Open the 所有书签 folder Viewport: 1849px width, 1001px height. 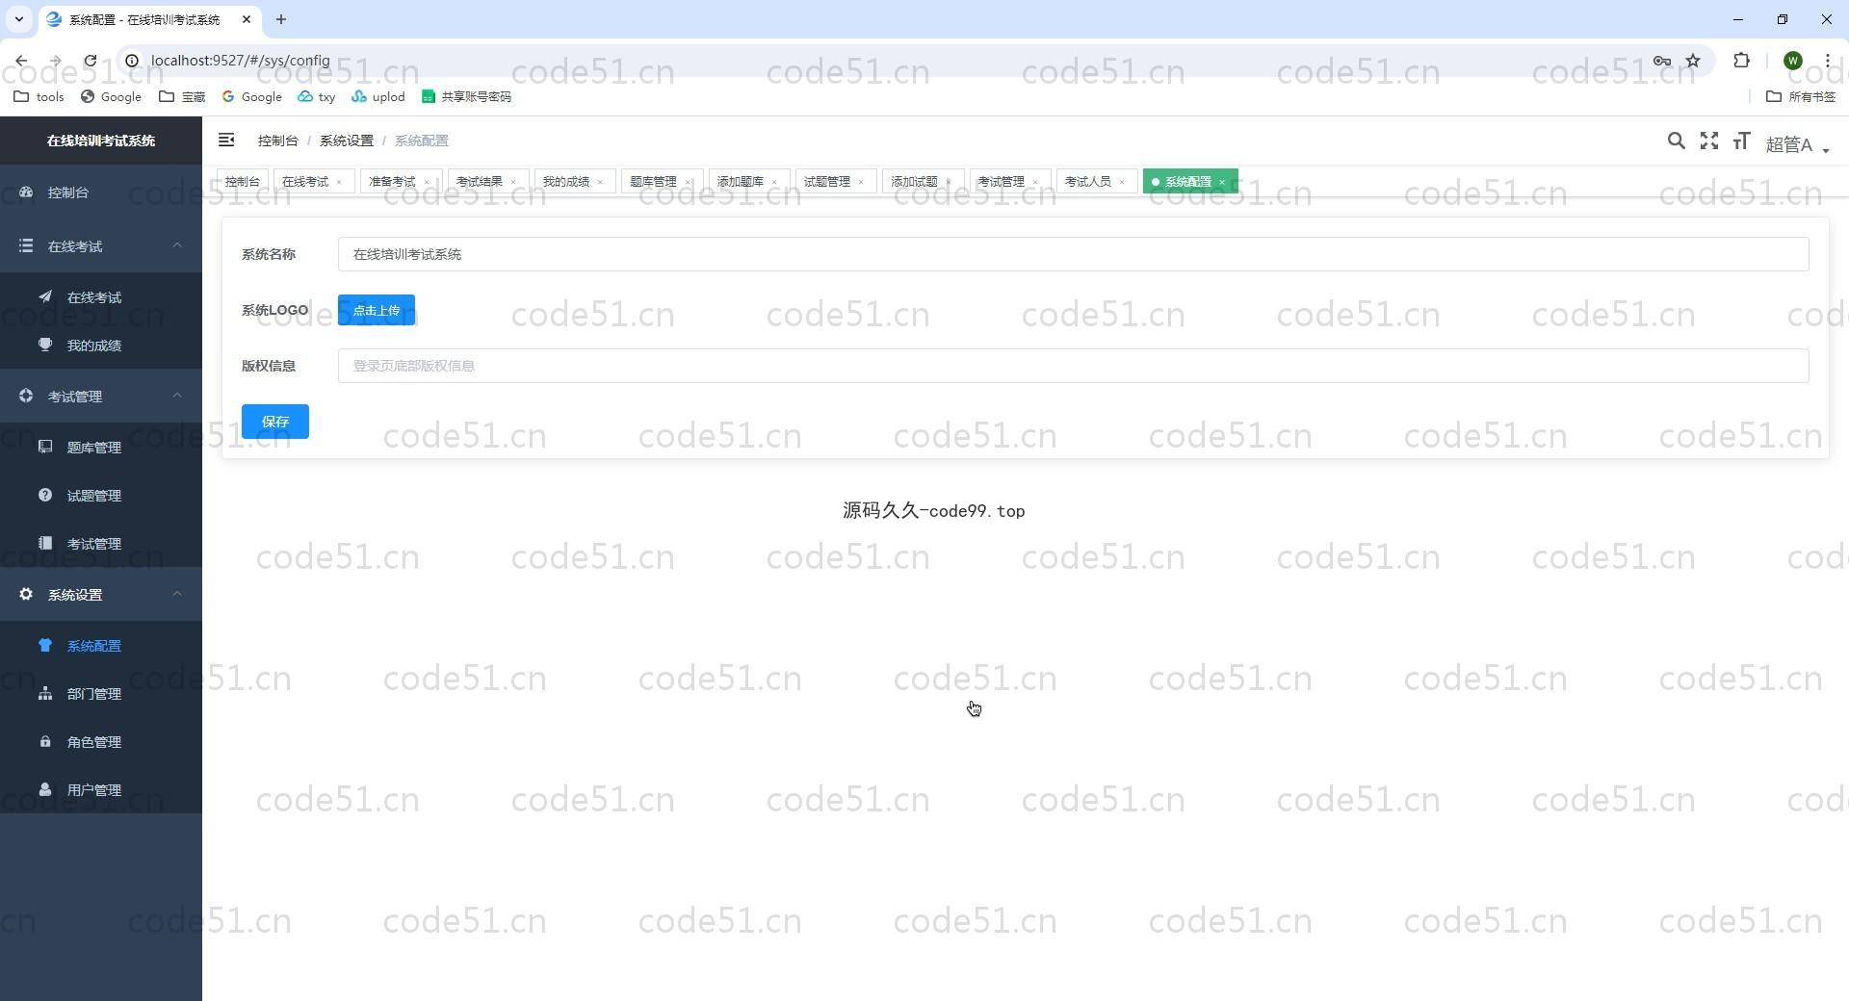pyautogui.click(x=1801, y=96)
